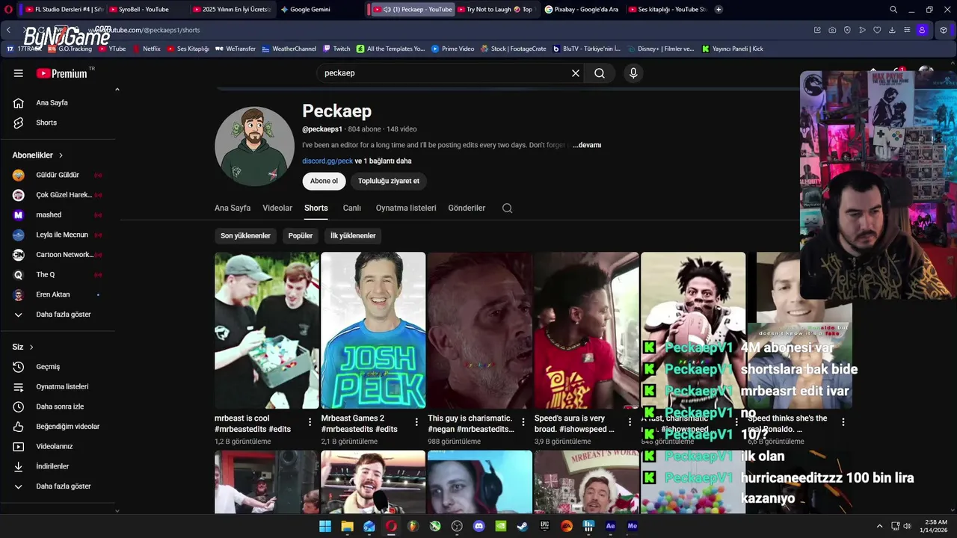
Task: Open options for This guy is charismatic short
Action: [x=523, y=422]
